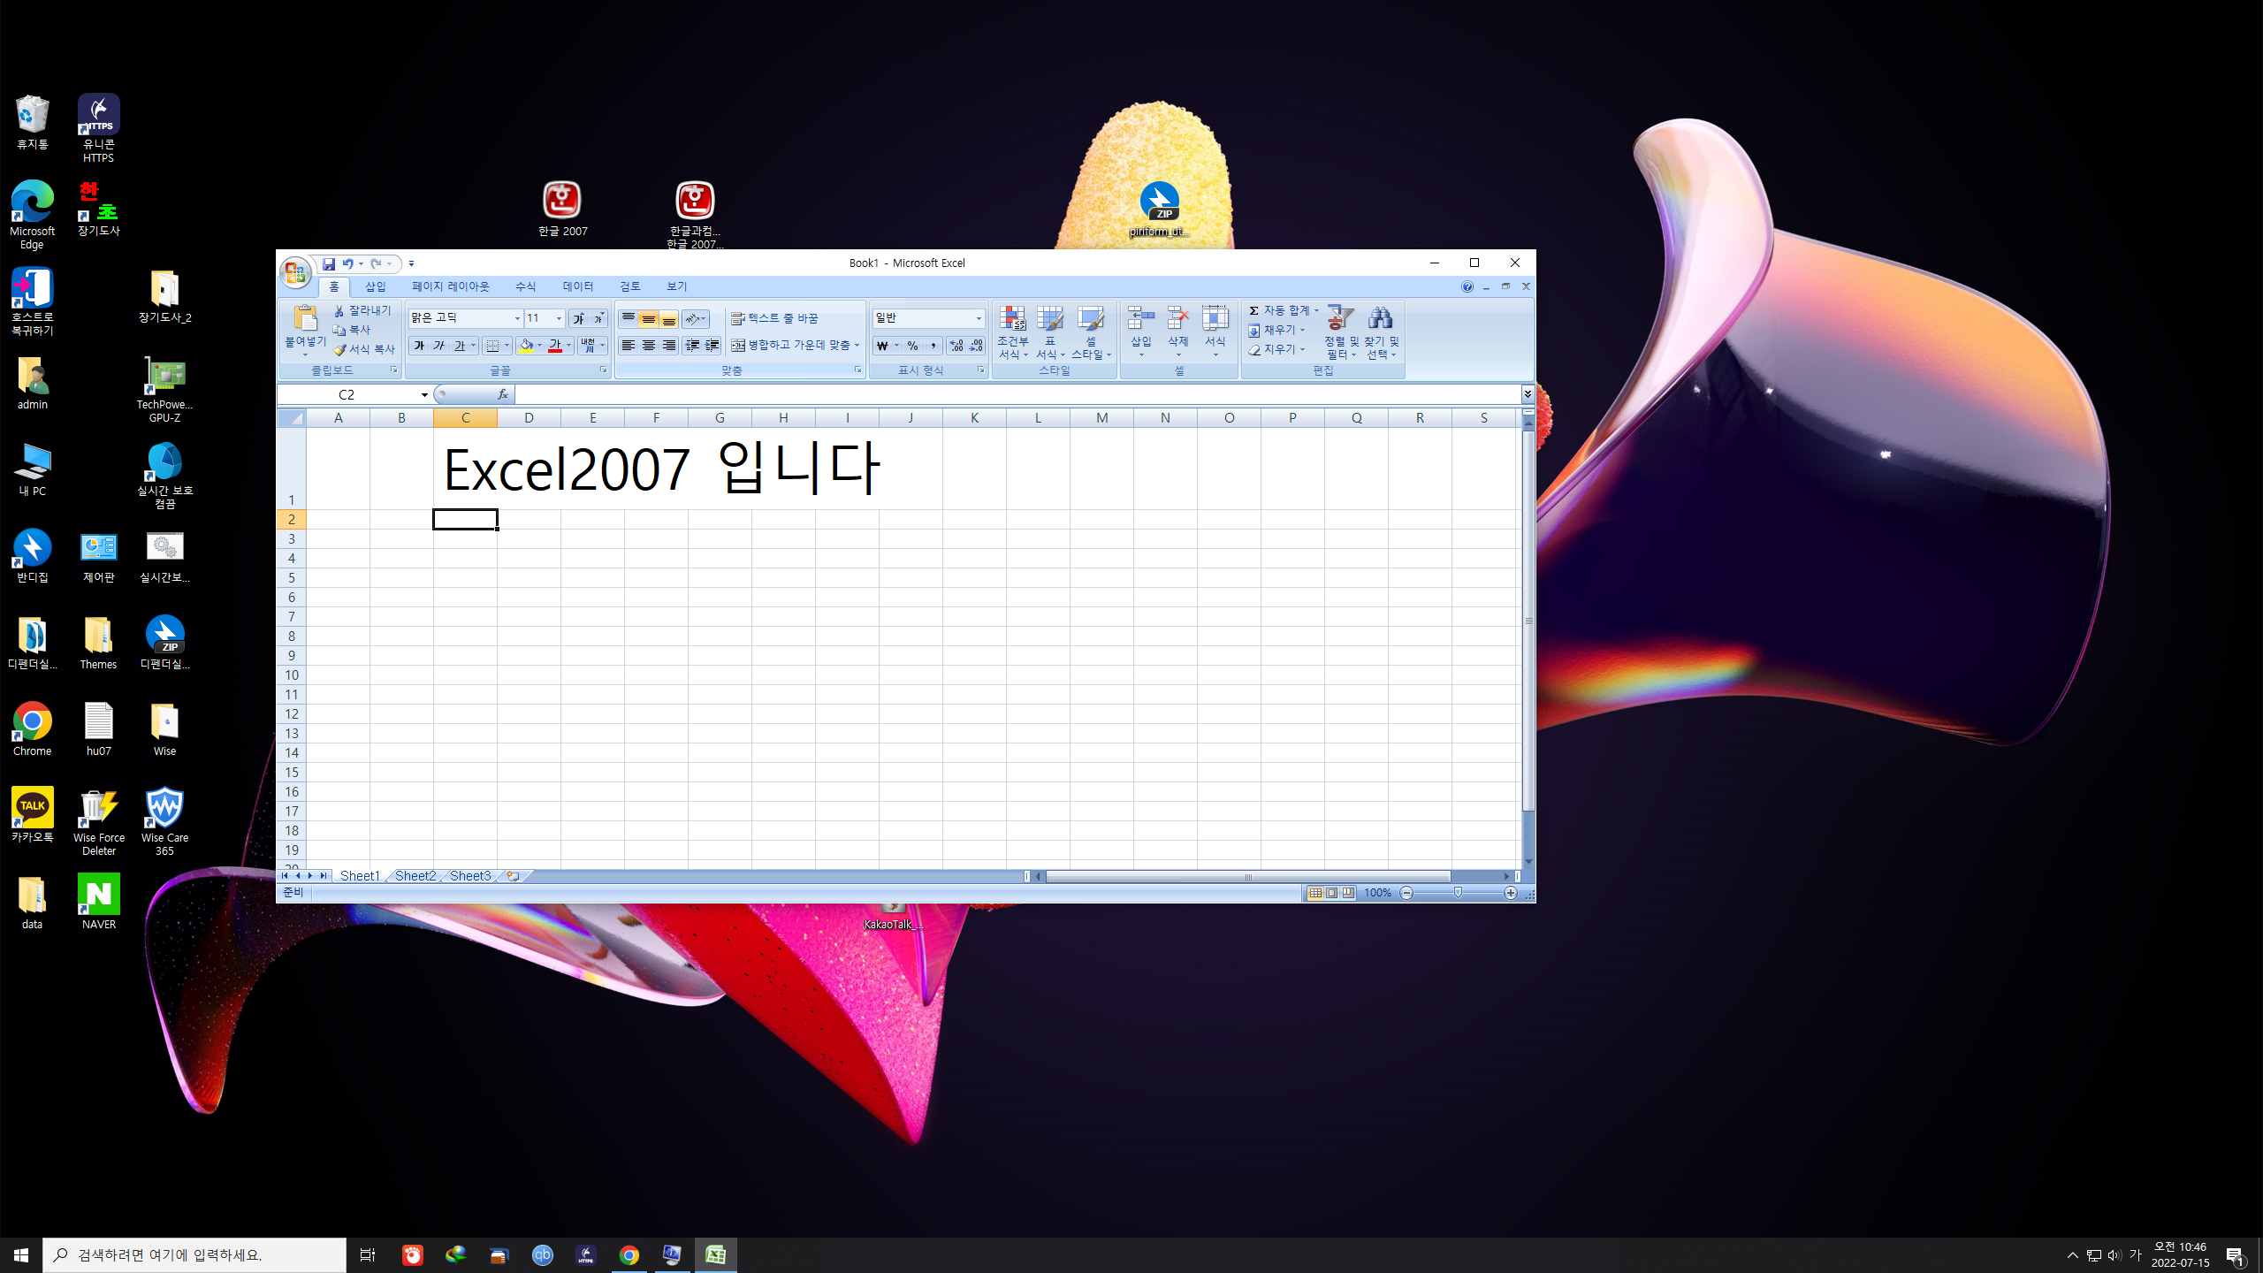Decrease the cell indent
This screenshot has height=1273, width=2263.
click(x=692, y=346)
